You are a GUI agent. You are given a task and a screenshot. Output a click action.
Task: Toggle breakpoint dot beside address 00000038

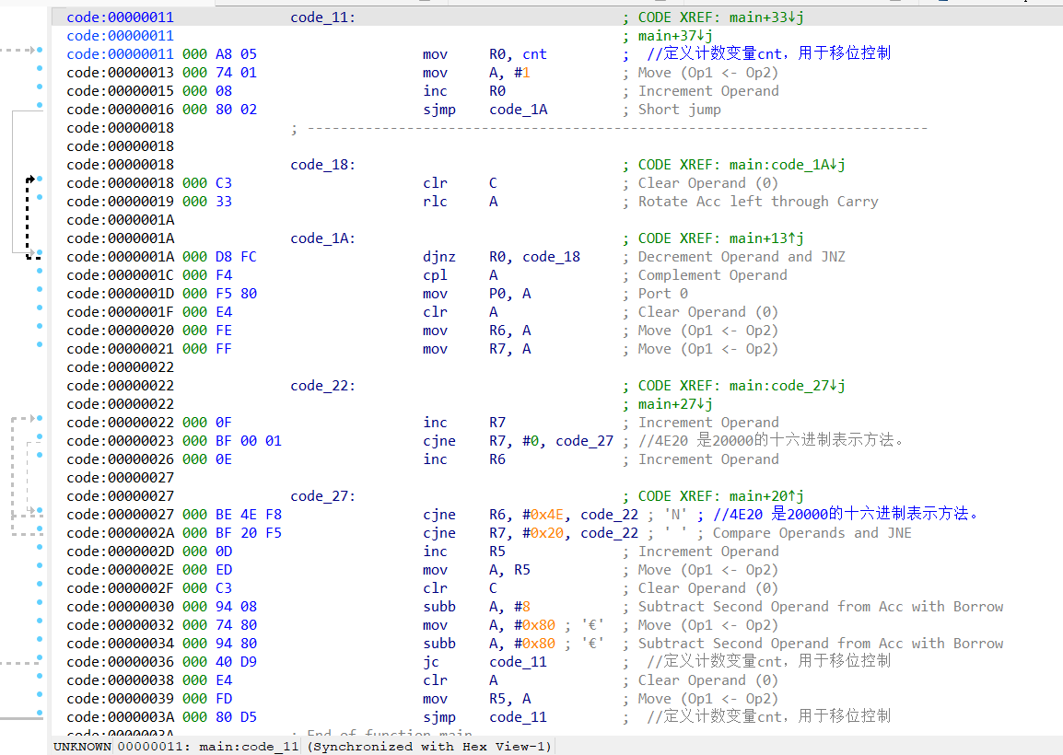point(40,677)
